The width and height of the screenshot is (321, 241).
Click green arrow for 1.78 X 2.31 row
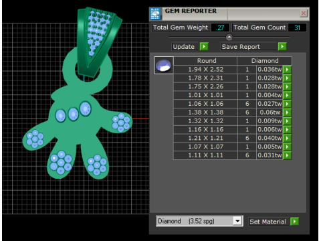(x=287, y=78)
